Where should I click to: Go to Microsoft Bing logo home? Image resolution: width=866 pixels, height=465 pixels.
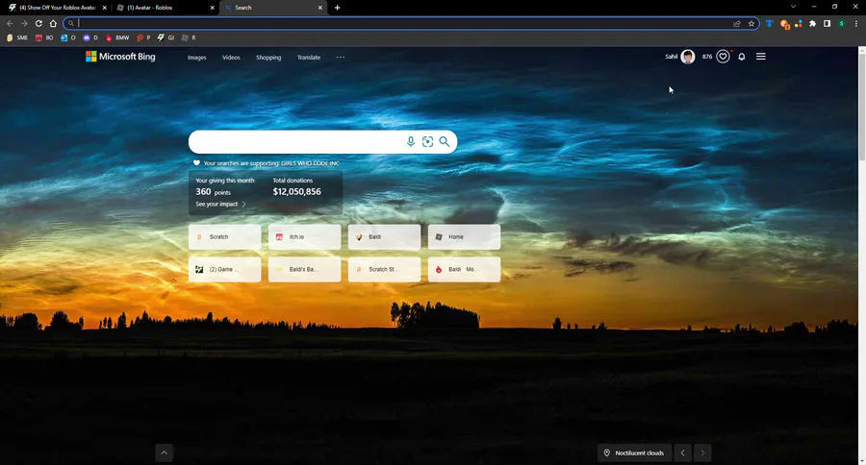[x=120, y=57]
